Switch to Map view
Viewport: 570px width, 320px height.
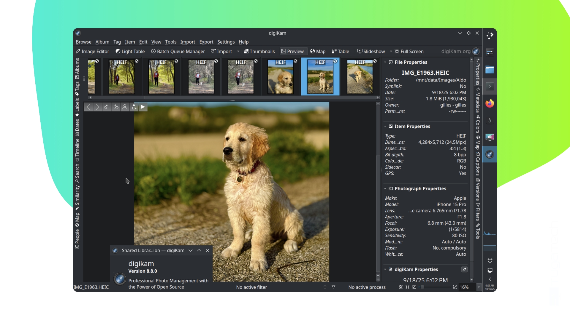click(x=318, y=51)
